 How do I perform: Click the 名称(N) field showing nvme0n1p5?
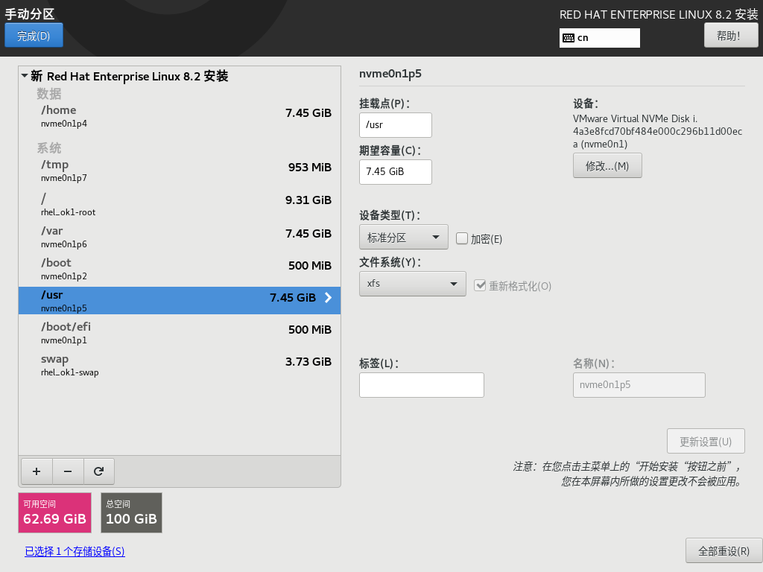(x=639, y=385)
